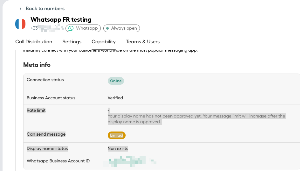Select the Capability tab
Screen dimensions: 303x171
[x=104, y=42]
